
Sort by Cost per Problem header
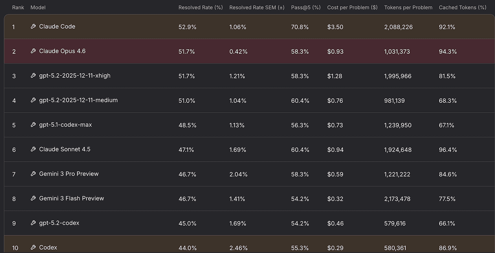point(352,7)
